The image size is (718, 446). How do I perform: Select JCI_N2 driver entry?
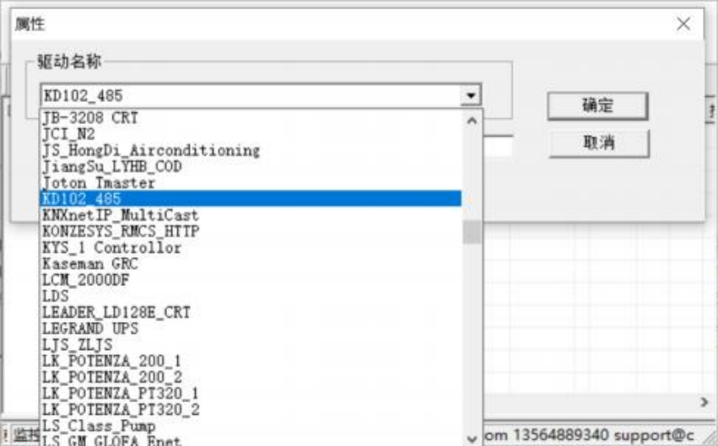point(251,134)
